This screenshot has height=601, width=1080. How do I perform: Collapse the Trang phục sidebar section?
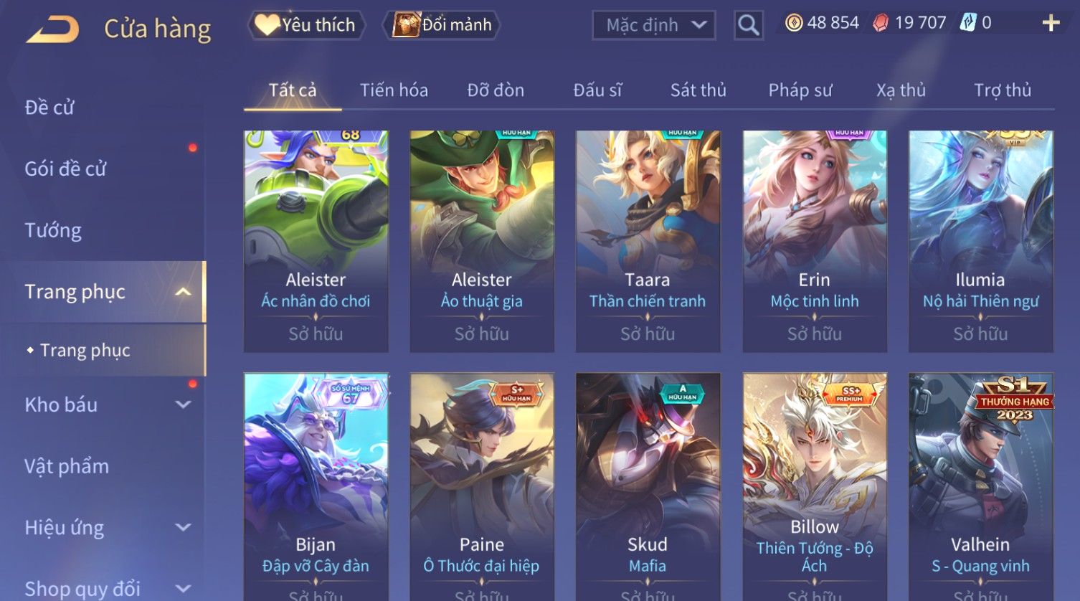pyautogui.click(x=183, y=292)
